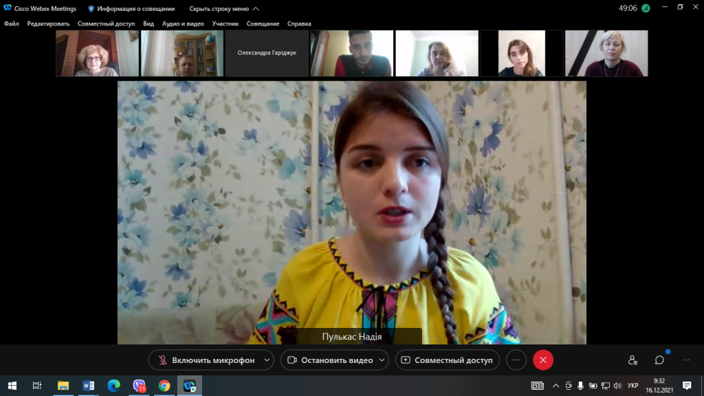Expand video options dropdown arrow

coord(382,360)
